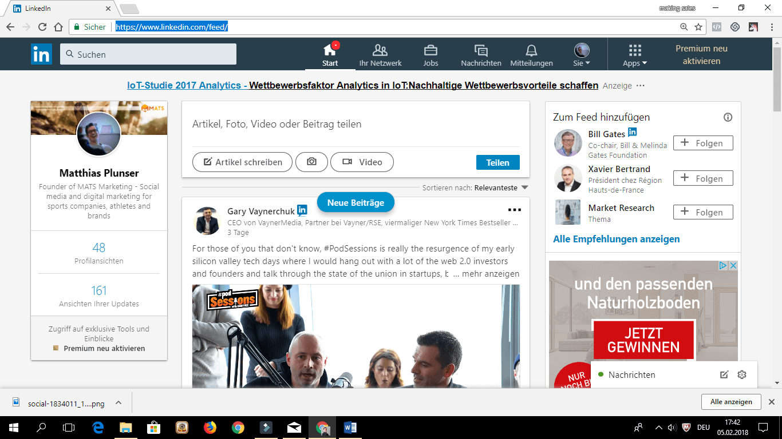782x439 pixels.
Task: Click JETZT GEWINNEN ad button
Action: point(643,340)
